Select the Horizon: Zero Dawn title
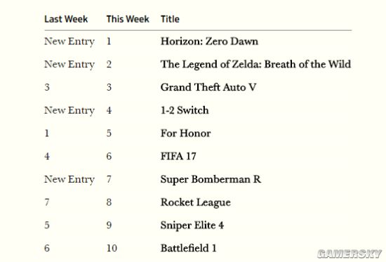The height and width of the screenshot is (262, 386). click(210, 41)
